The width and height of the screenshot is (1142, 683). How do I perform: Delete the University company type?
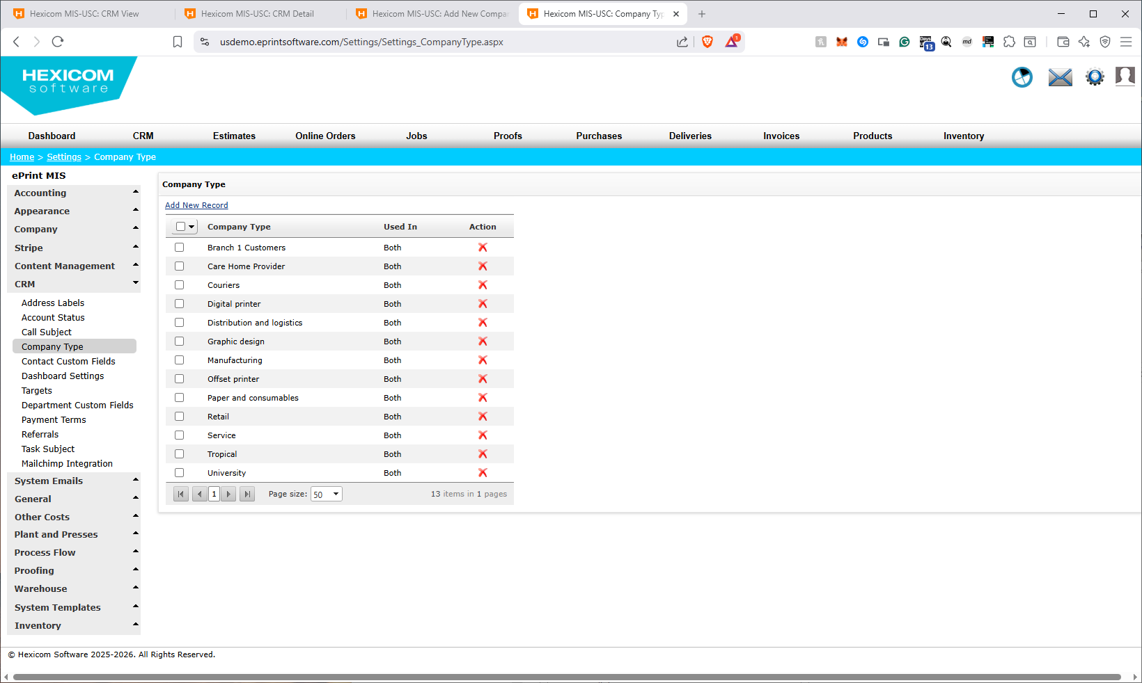(483, 473)
